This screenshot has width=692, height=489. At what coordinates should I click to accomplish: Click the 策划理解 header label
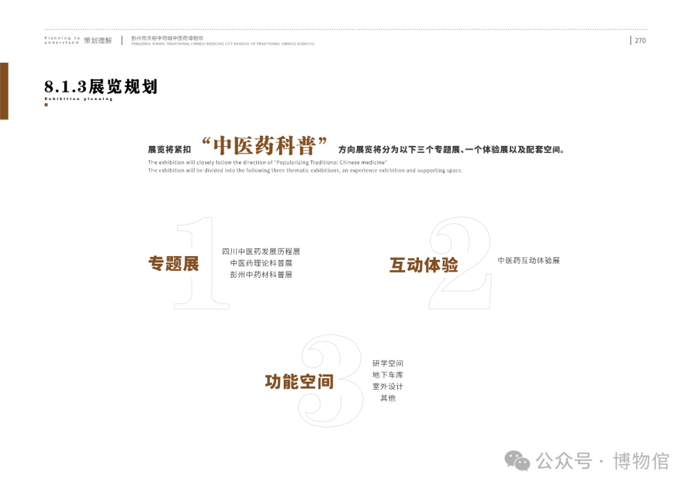97,40
